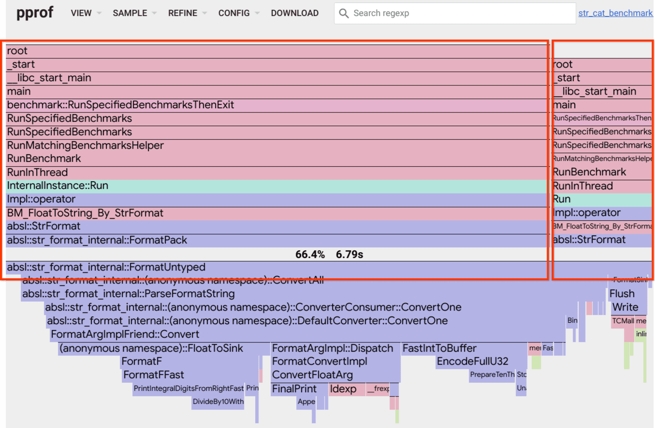Focus the Search regexp input field
Image resolution: width=655 pixels, height=428 pixels.
click(454, 14)
